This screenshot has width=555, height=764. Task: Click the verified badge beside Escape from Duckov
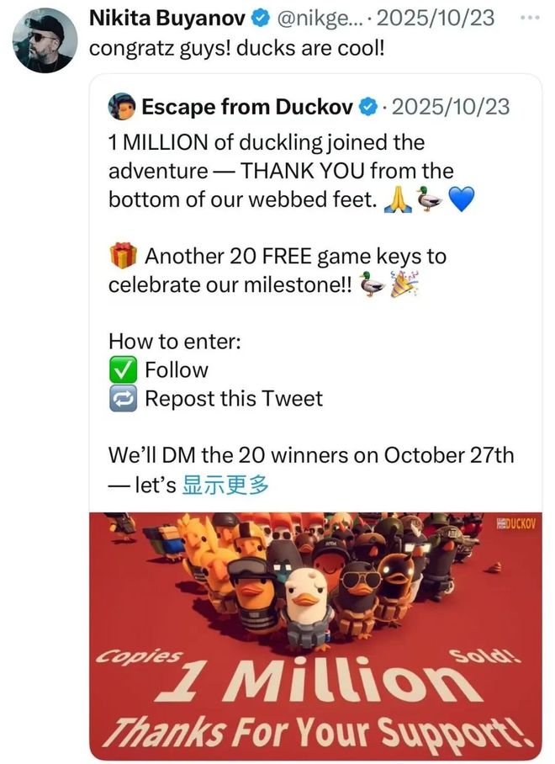click(x=368, y=107)
